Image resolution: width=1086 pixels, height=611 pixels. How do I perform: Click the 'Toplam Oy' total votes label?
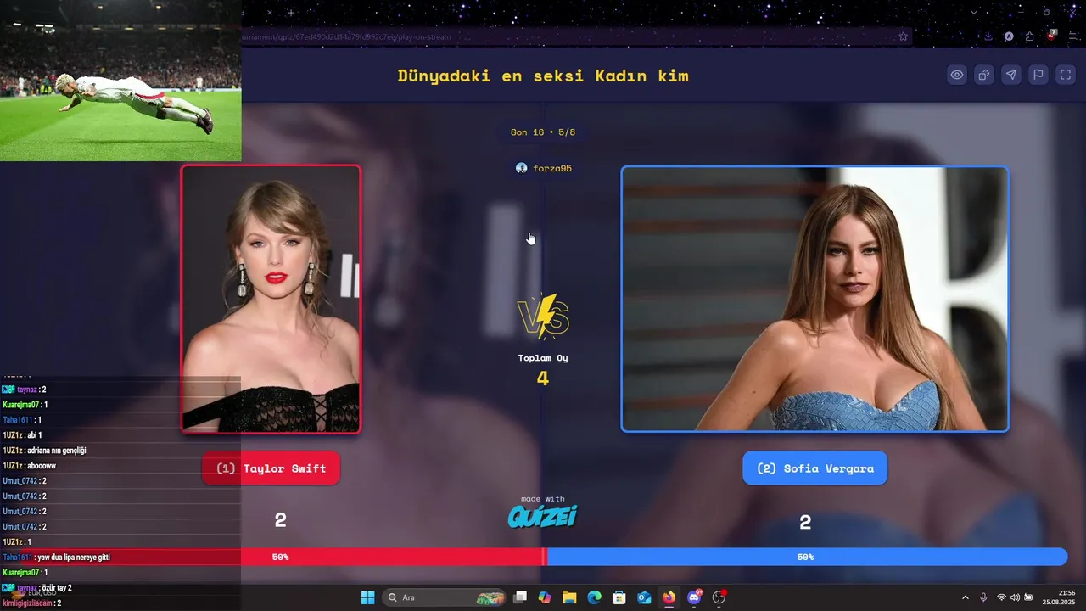[x=543, y=358]
